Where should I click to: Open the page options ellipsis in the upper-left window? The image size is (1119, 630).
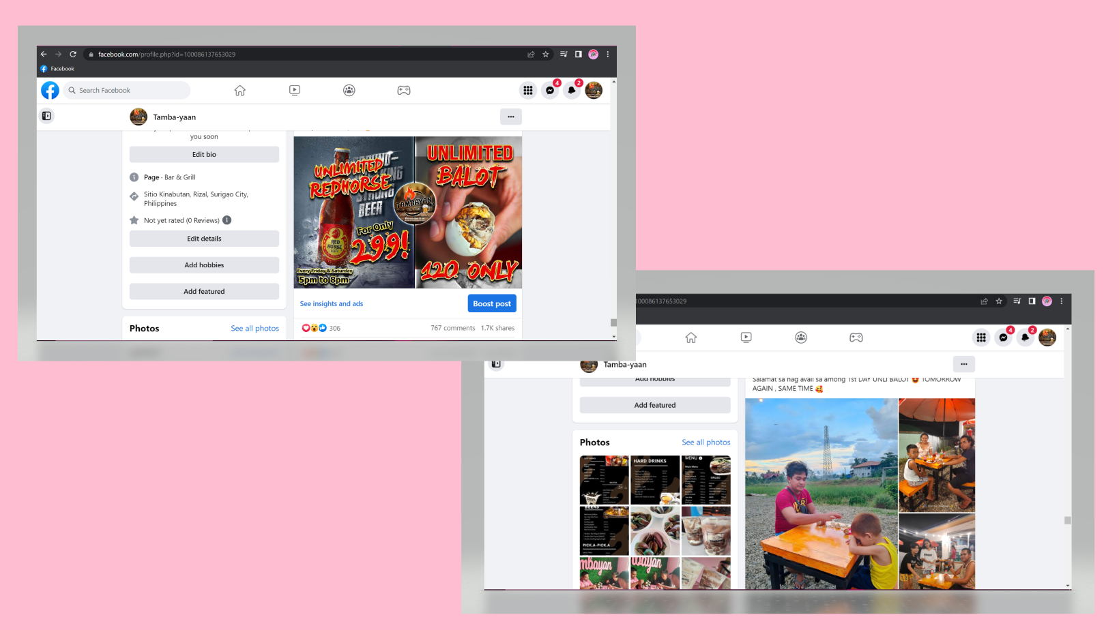tap(511, 117)
